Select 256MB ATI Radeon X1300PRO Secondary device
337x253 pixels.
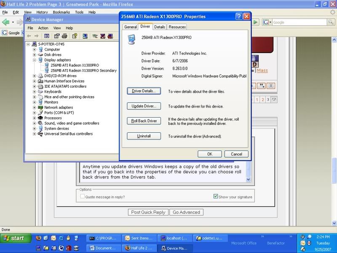[83, 70]
